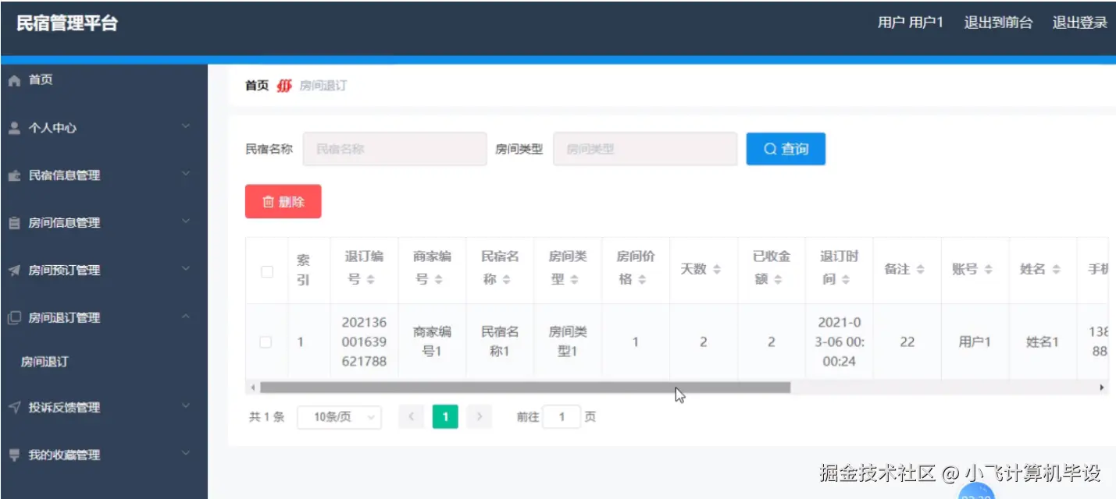This screenshot has width=1116, height=499.
Task: Click the sort arrows on 退订编号 column
Action: tap(371, 279)
